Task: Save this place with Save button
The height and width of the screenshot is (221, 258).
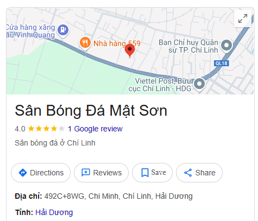Action: pos(152,173)
